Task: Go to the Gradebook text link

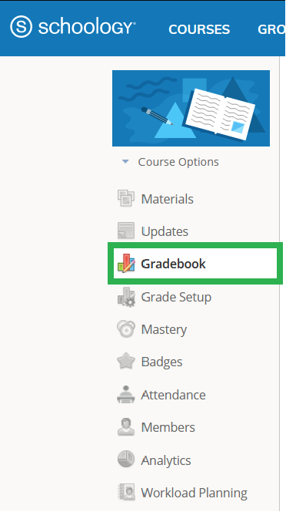Action: (173, 264)
